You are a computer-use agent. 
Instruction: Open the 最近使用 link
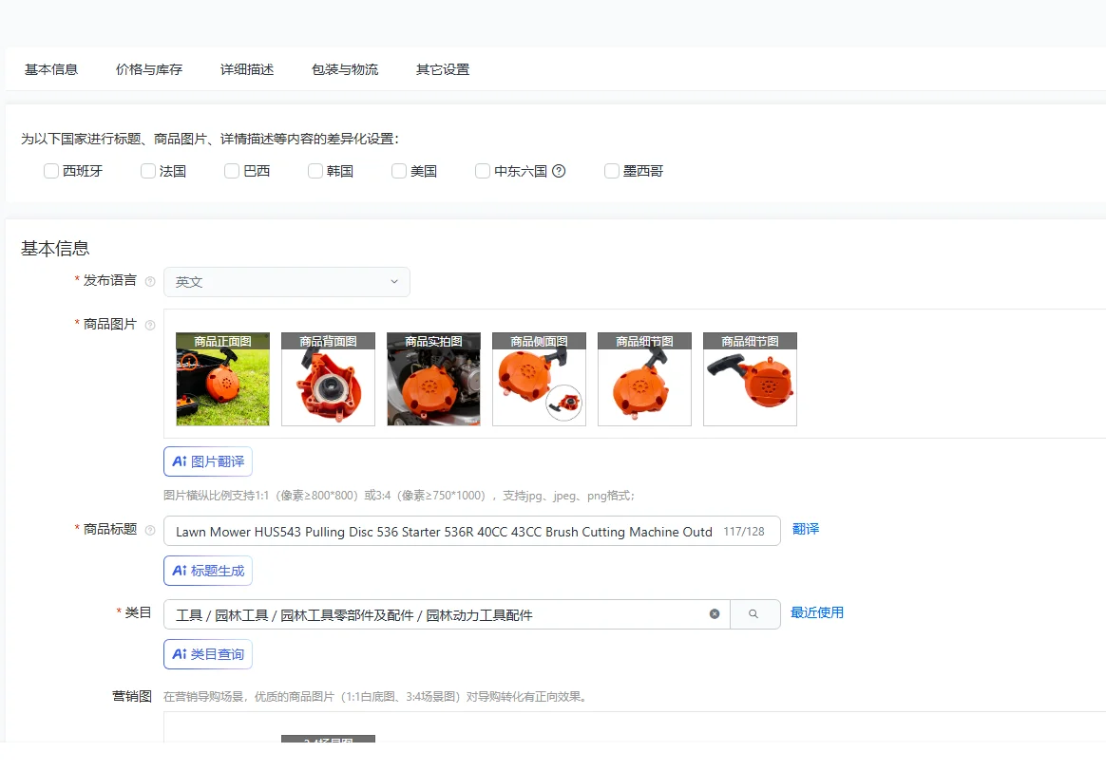(x=817, y=612)
